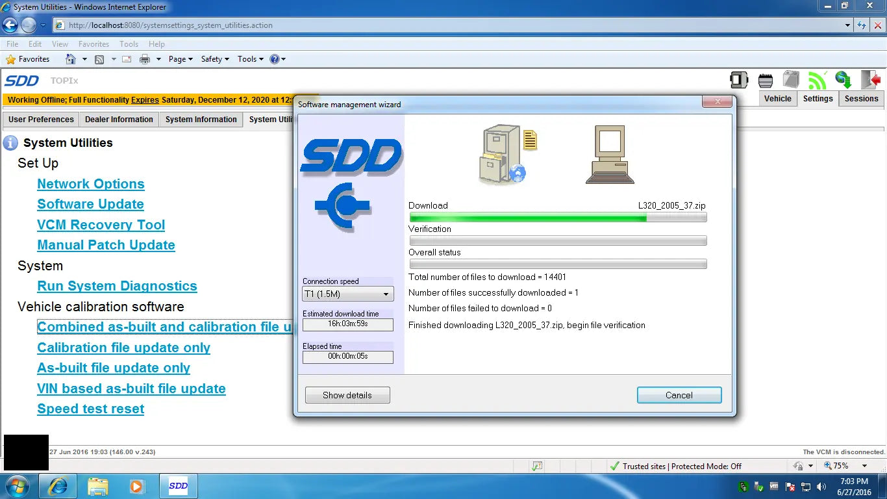
Task: Open the VCM Recovery Tool link
Action: [101, 225]
